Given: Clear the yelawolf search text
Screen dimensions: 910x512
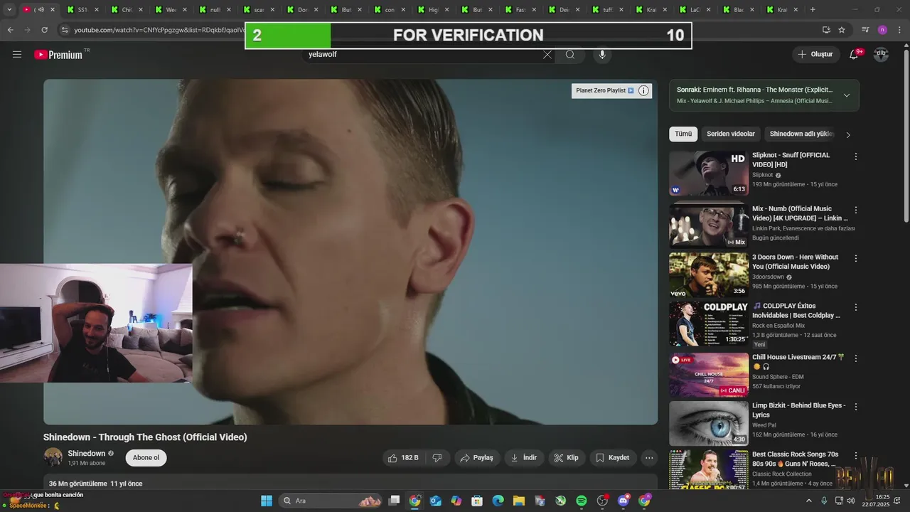Looking at the screenshot, I should pyautogui.click(x=547, y=55).
